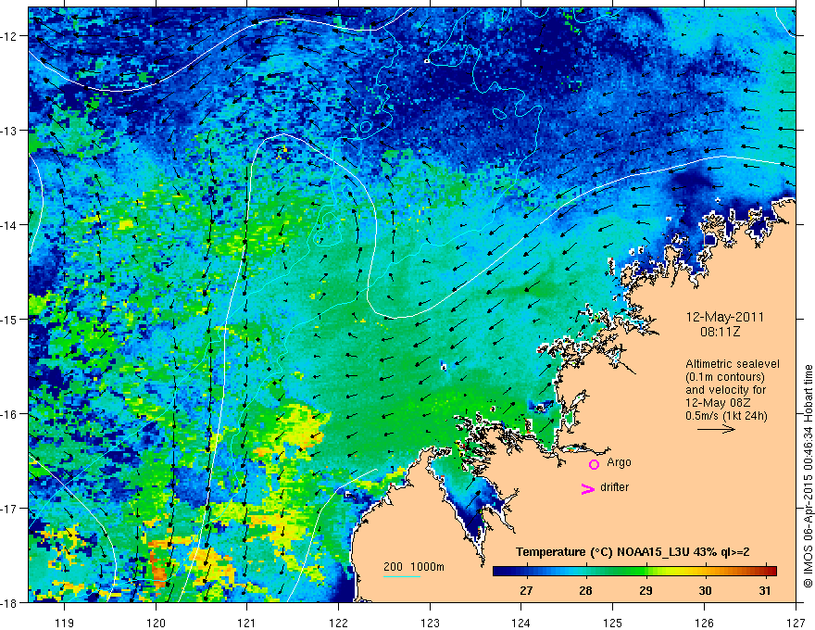
Task: Click the 30 value on temperature scale
Action: click(x=705, y=590)
